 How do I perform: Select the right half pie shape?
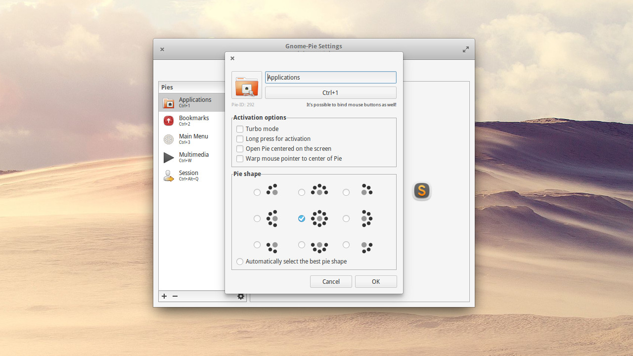(x=346, y=219)
